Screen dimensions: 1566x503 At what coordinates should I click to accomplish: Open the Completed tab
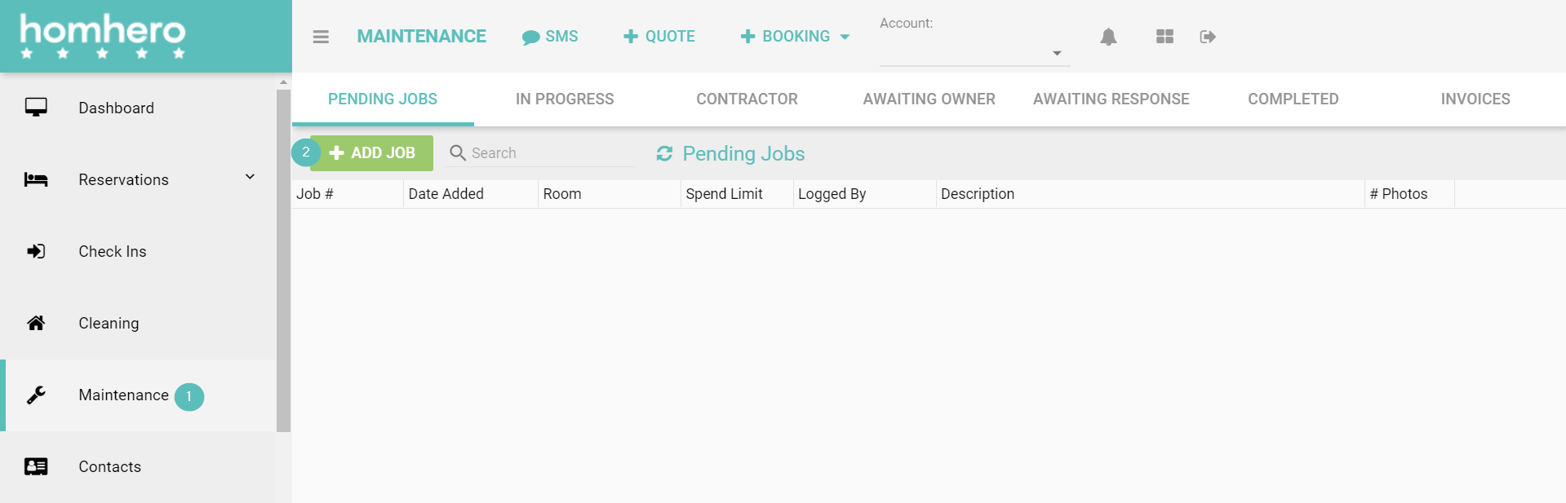[x=1293, y=99]
